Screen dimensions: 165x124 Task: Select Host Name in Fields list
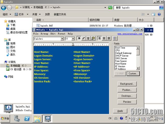[x=121, y=64]
